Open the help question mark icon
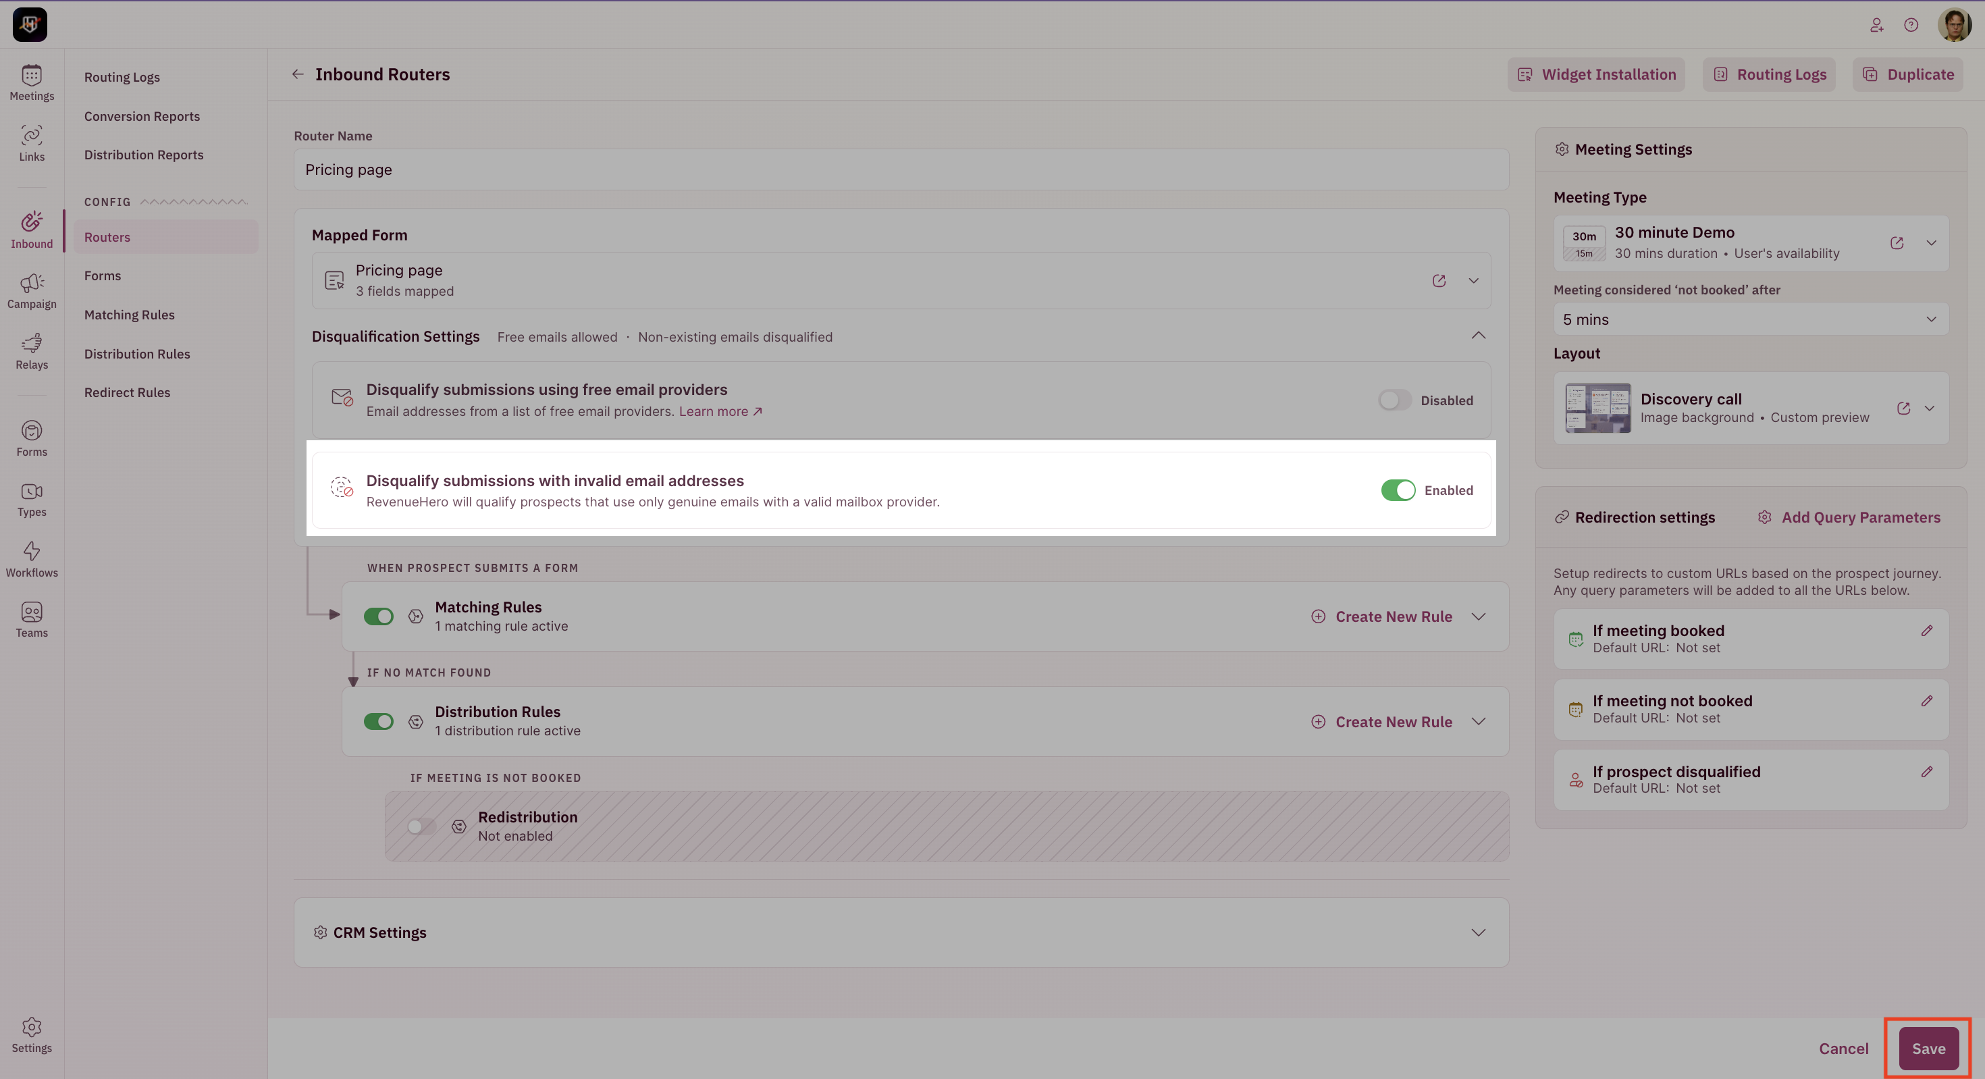 click(x=1910, y=25)
